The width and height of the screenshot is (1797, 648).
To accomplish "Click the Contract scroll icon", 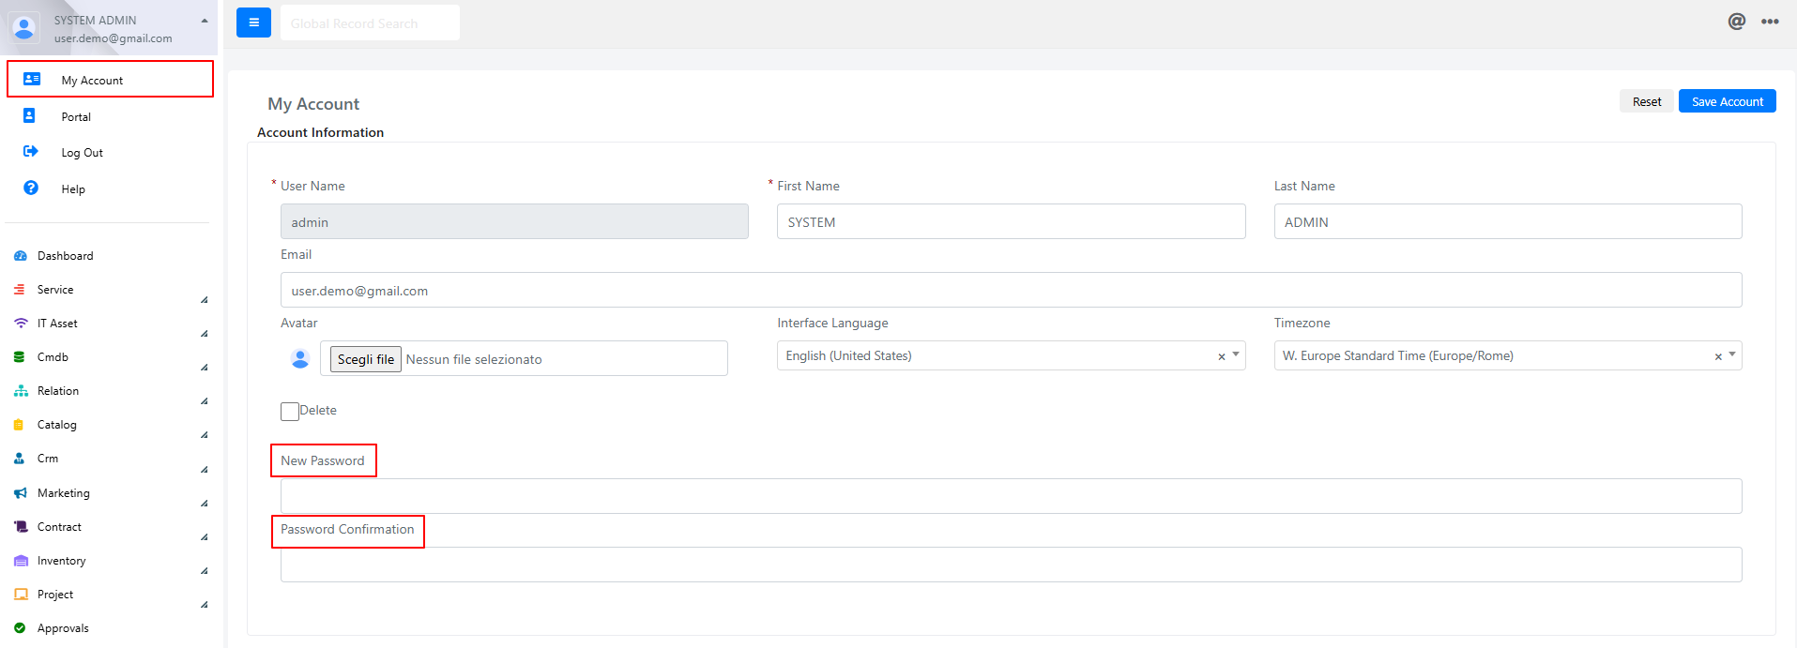I will click(21, 526).
